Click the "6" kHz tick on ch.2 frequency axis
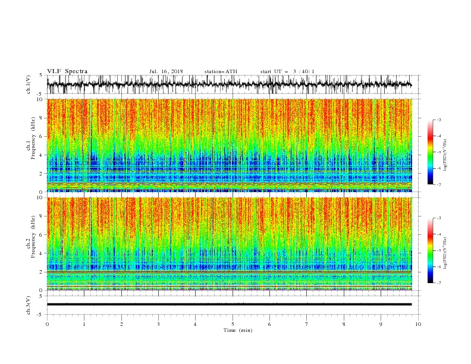This screenshot has width=471, height=364. [x=42, y=234]
